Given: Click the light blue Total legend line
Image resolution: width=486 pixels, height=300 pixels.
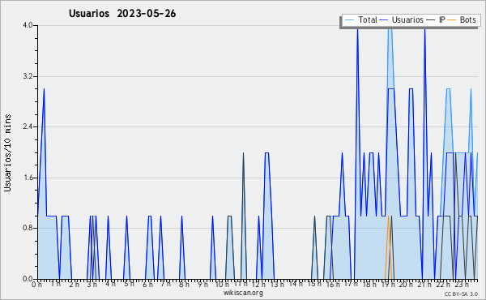Looking at the screenshot, I should (x=349, y=20).
